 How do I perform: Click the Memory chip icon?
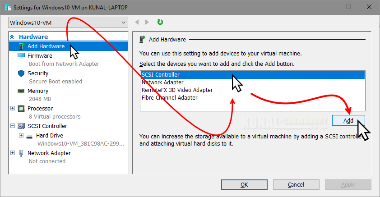[x=21, y=91]
